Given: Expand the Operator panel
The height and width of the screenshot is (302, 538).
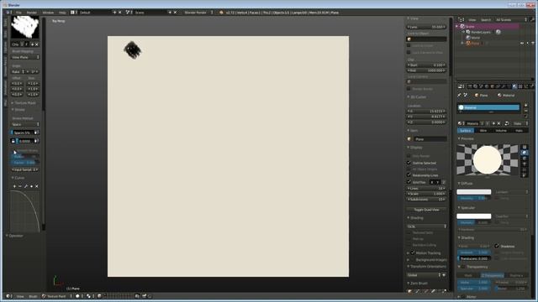Looking at the screenshot, I should point(15,236).
